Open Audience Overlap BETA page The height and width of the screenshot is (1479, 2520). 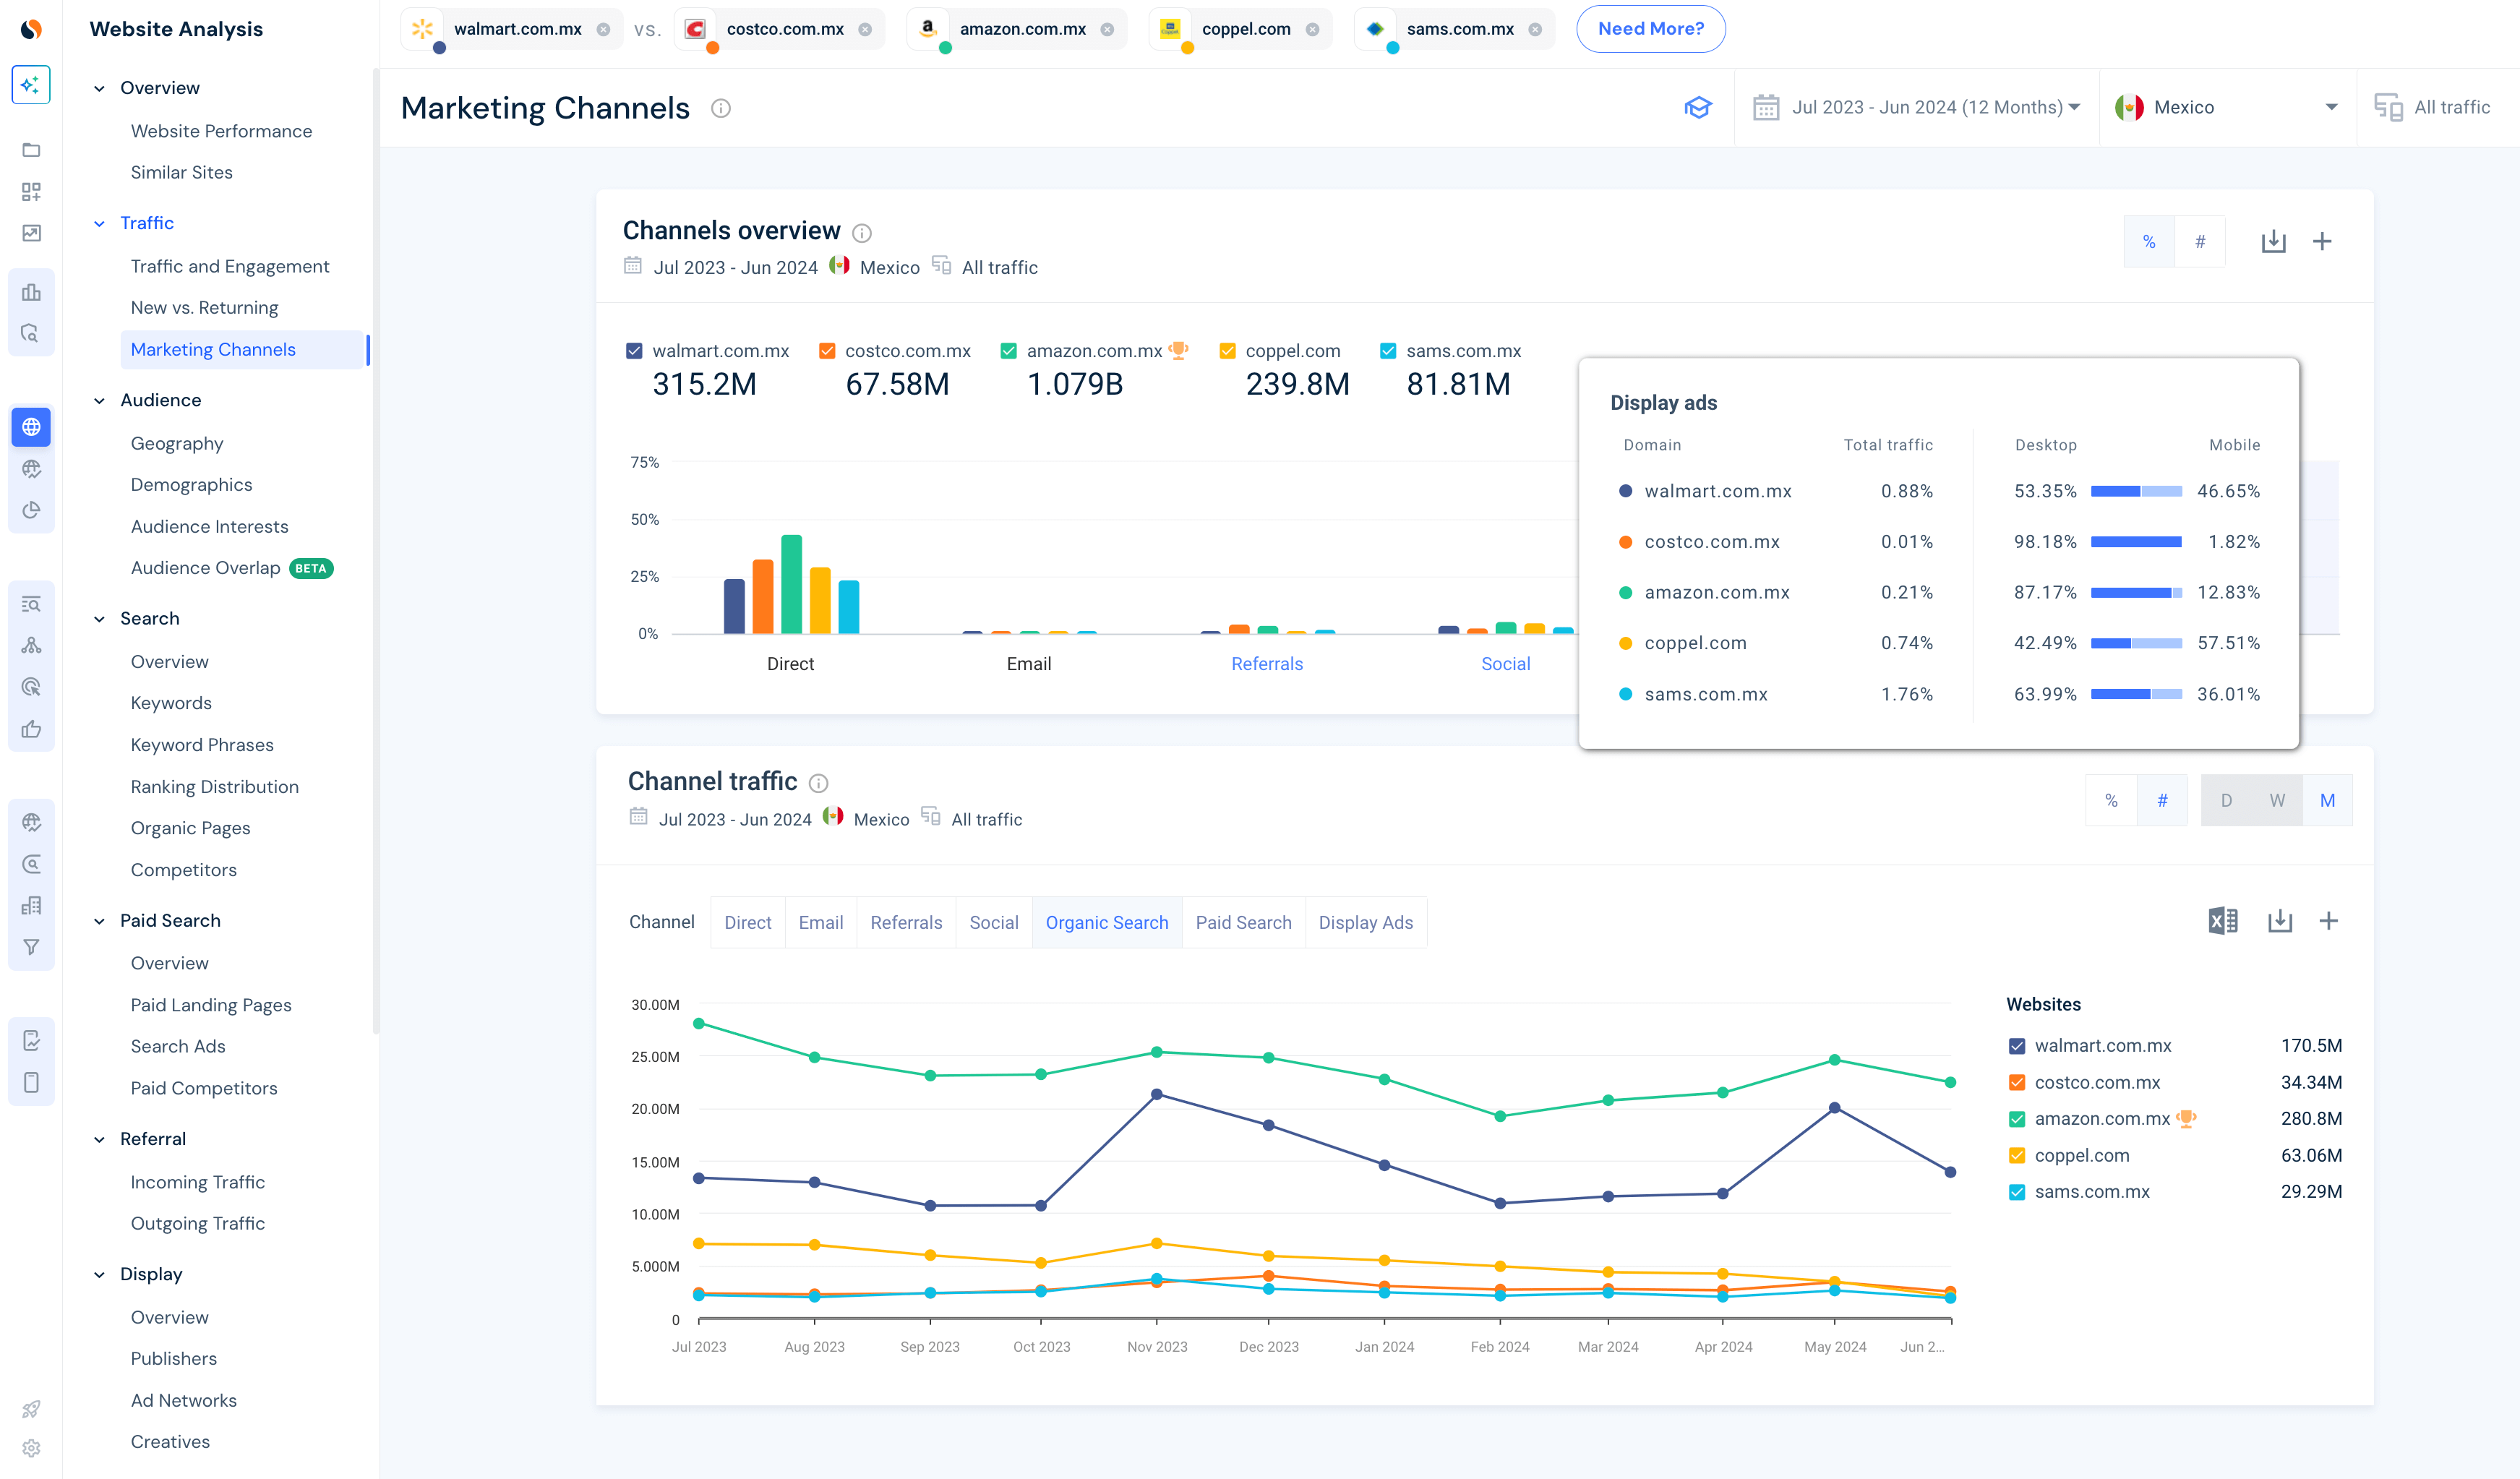coord(231,568)
